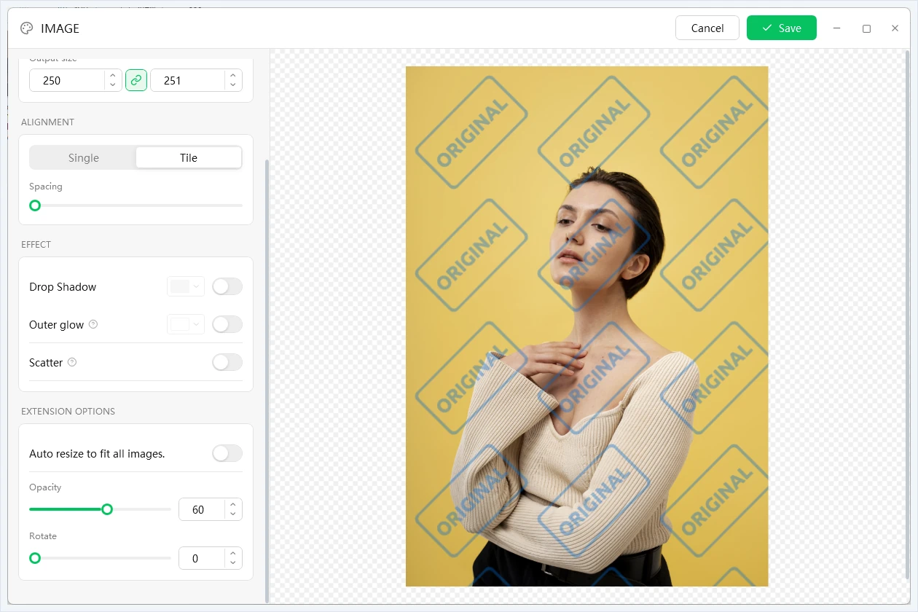Increase output width with up arrow
Screen dimensions: 918x612
(x=112, y=75)
